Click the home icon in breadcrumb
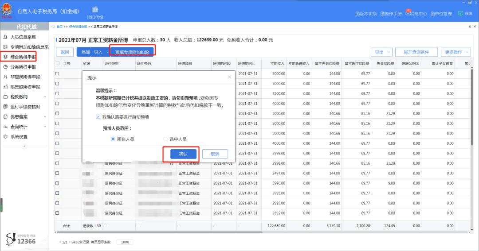The width and height of the screenshot is (479, 251). click(x=53, y=27)
